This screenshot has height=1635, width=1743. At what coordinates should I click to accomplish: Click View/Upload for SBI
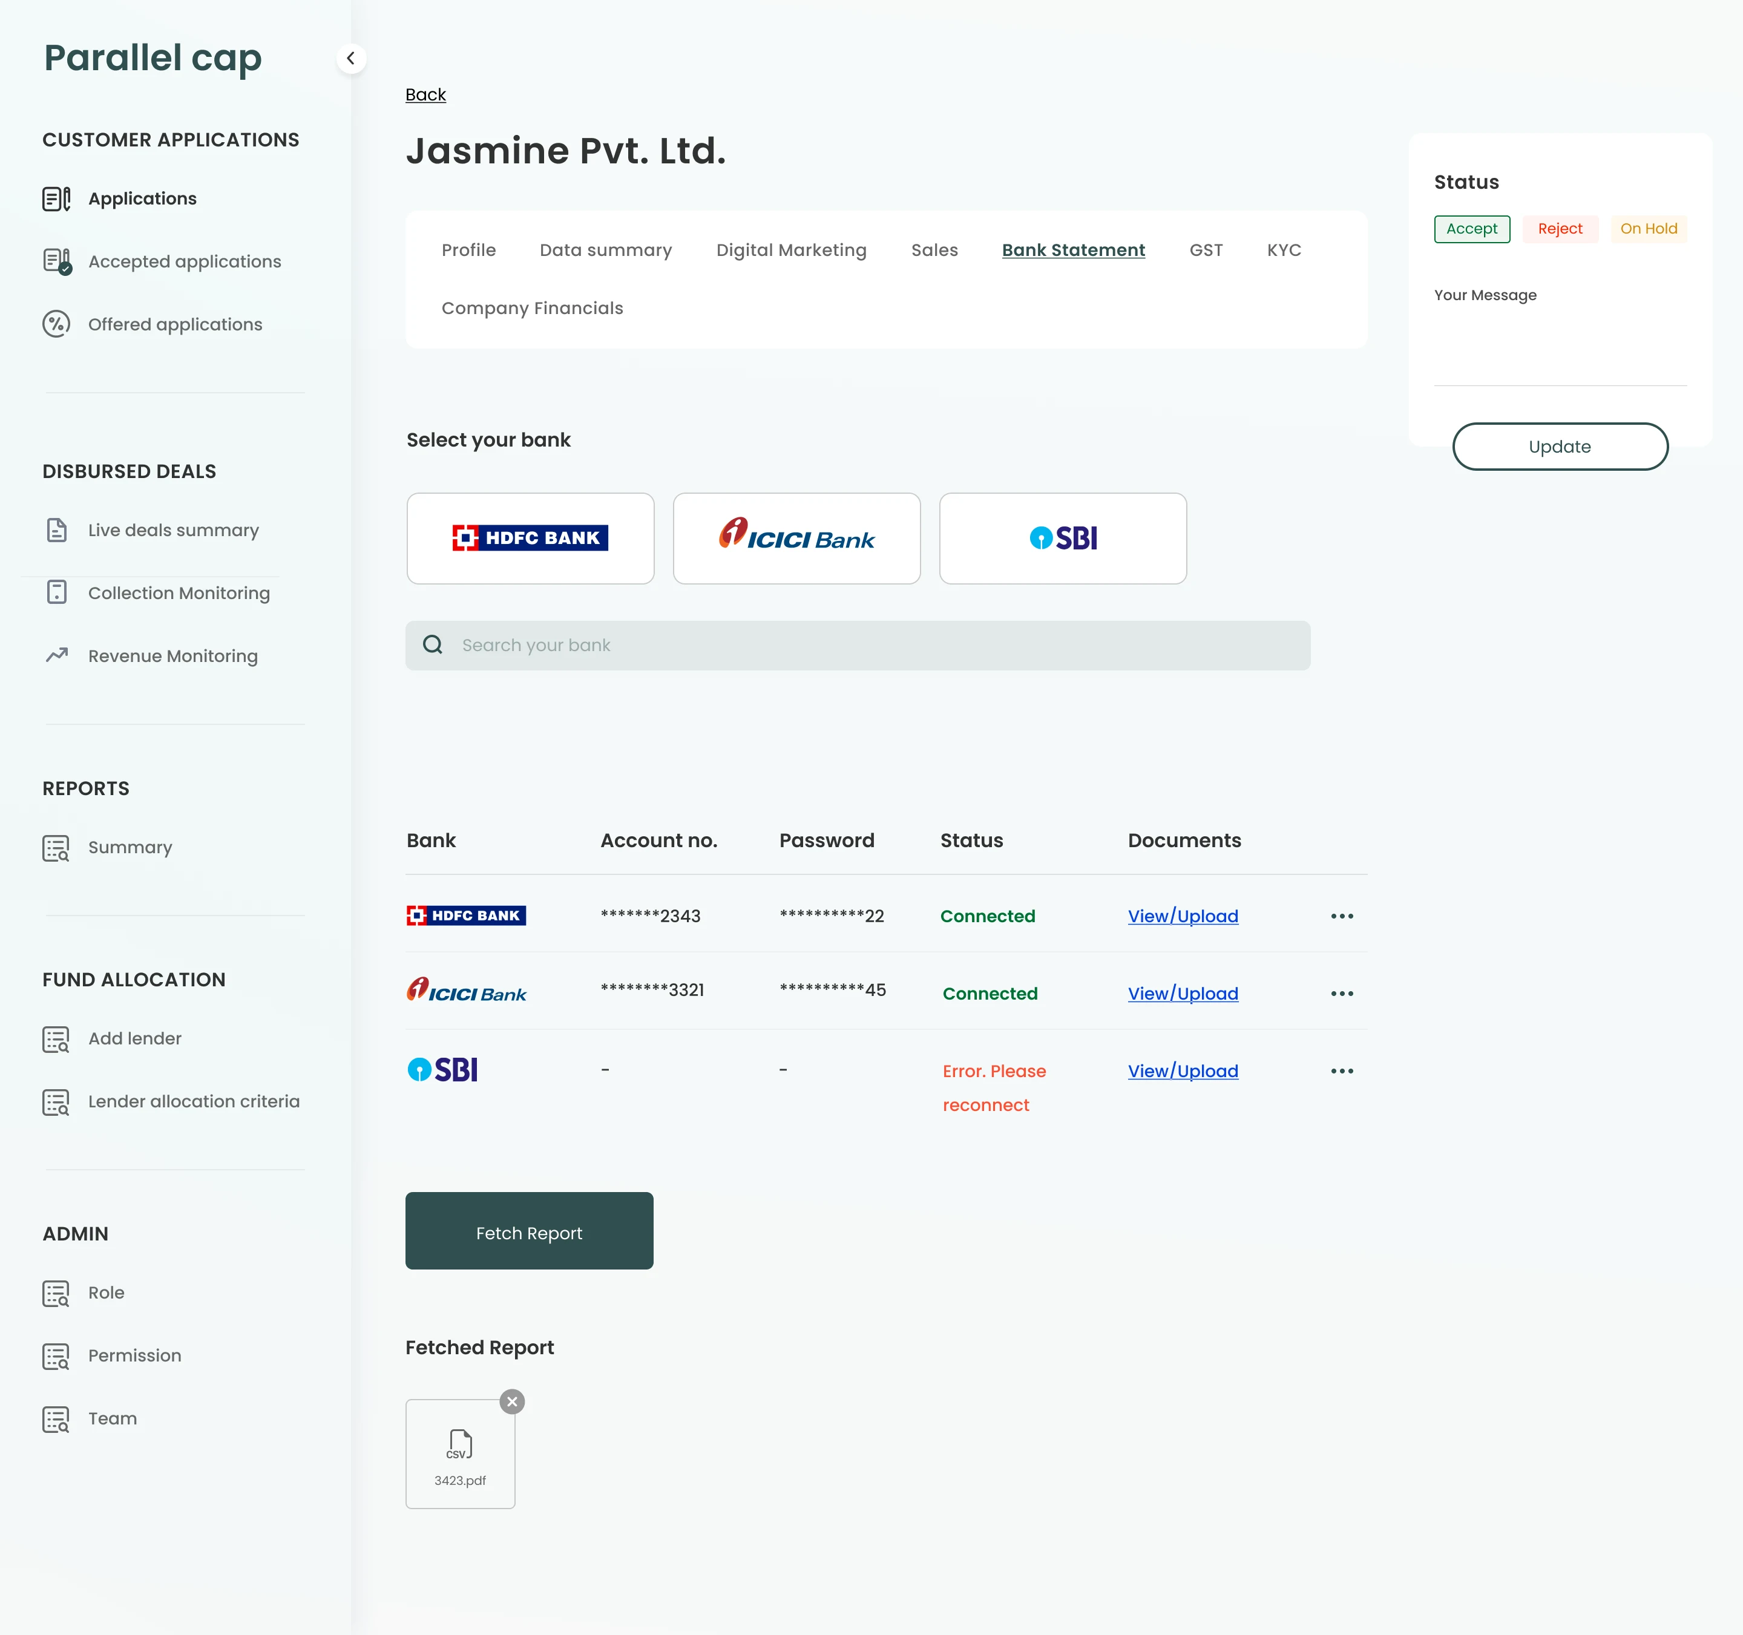coord(1183,1071)
